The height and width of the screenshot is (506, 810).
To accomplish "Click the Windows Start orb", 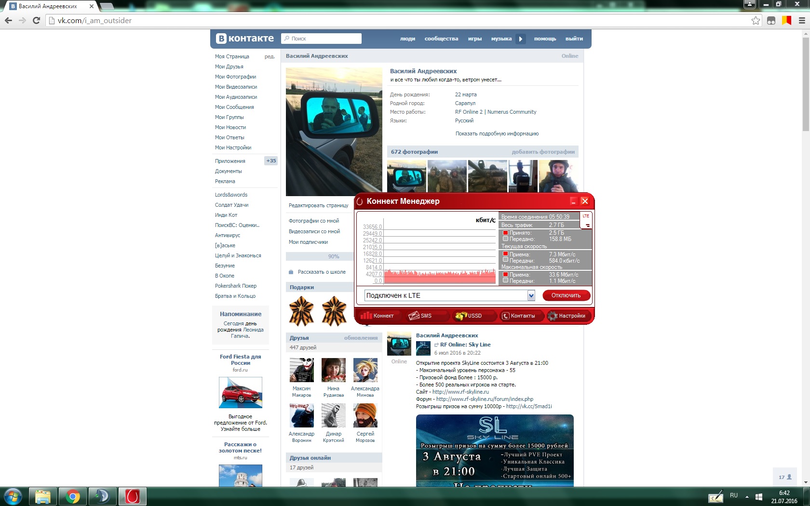I will coord(13,496).
